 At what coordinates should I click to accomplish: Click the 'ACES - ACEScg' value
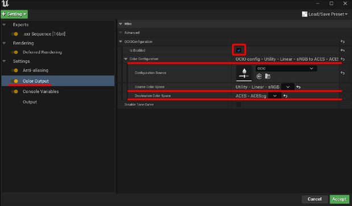pyautogui.click(x=251, y=96)
